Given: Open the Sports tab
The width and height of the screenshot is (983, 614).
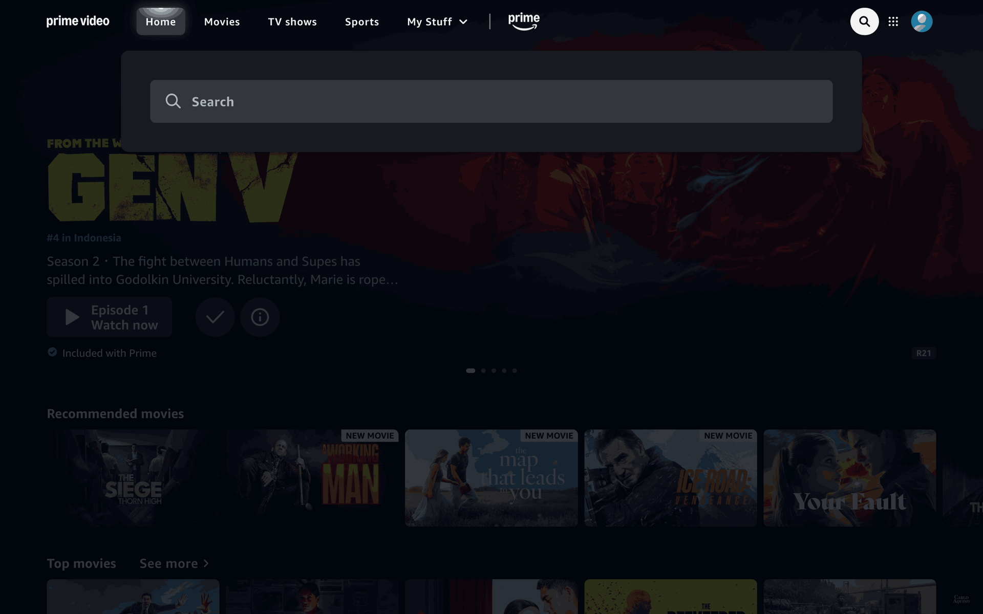Looking at the screenshot, I should (362, 21).
